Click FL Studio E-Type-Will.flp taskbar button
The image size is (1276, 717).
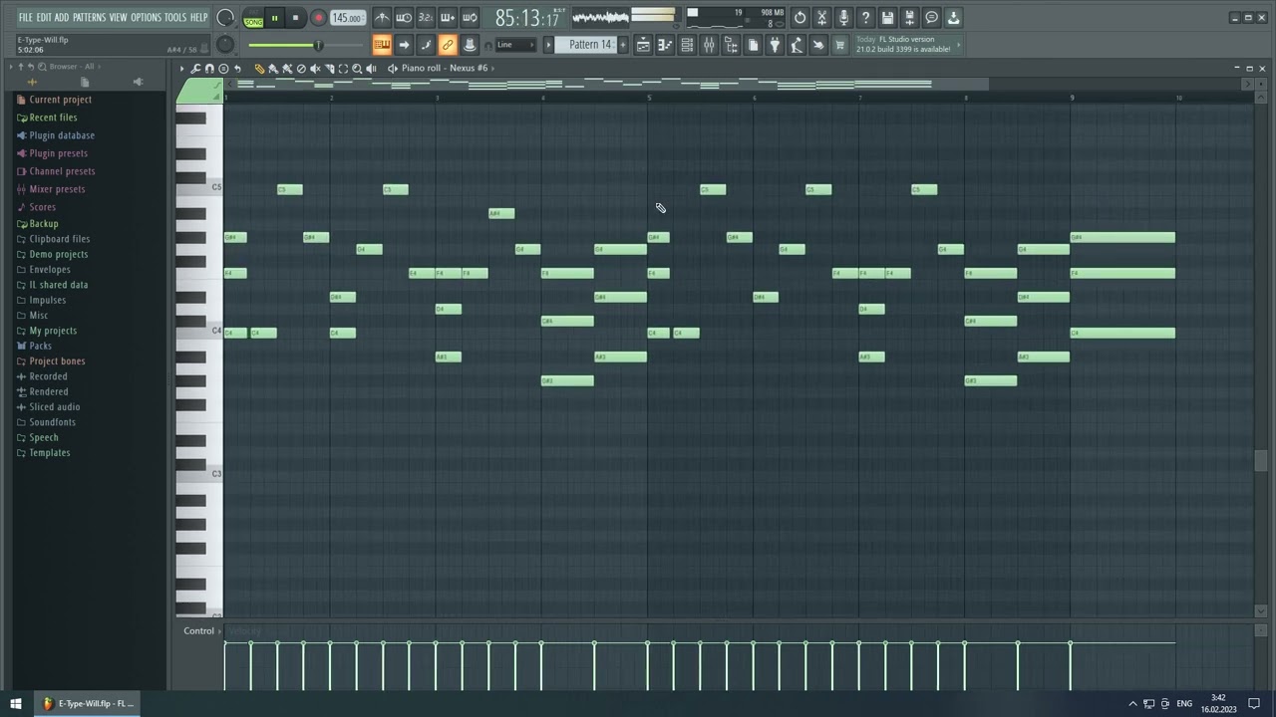pos(88,703)
